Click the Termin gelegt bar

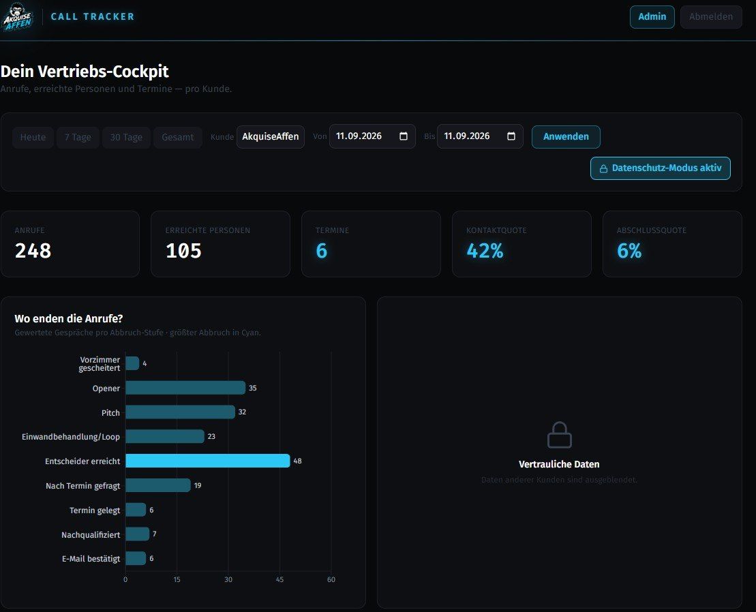(x=136, y=509)
